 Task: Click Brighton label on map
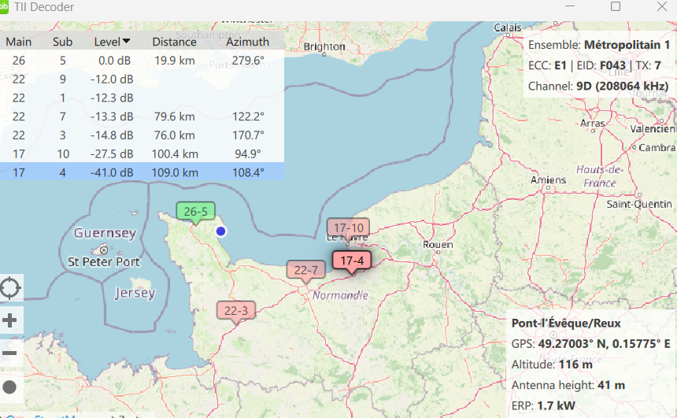(x=324, y=46)
